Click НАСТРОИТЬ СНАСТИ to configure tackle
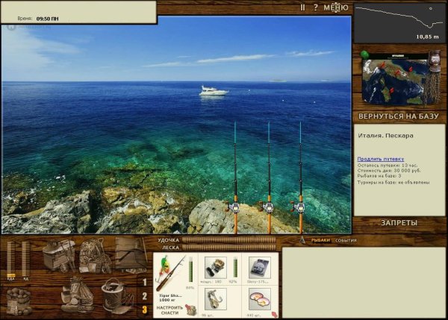Screen dimensions: 448x320 (169, 310)
